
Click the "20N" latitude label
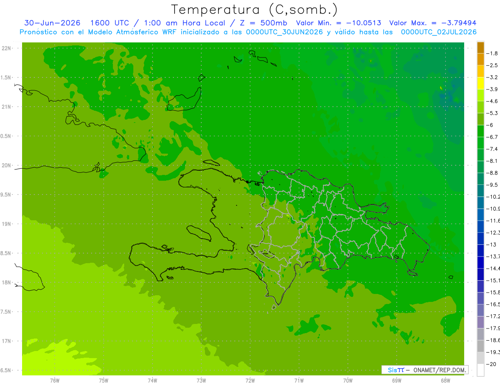point(6,166)
